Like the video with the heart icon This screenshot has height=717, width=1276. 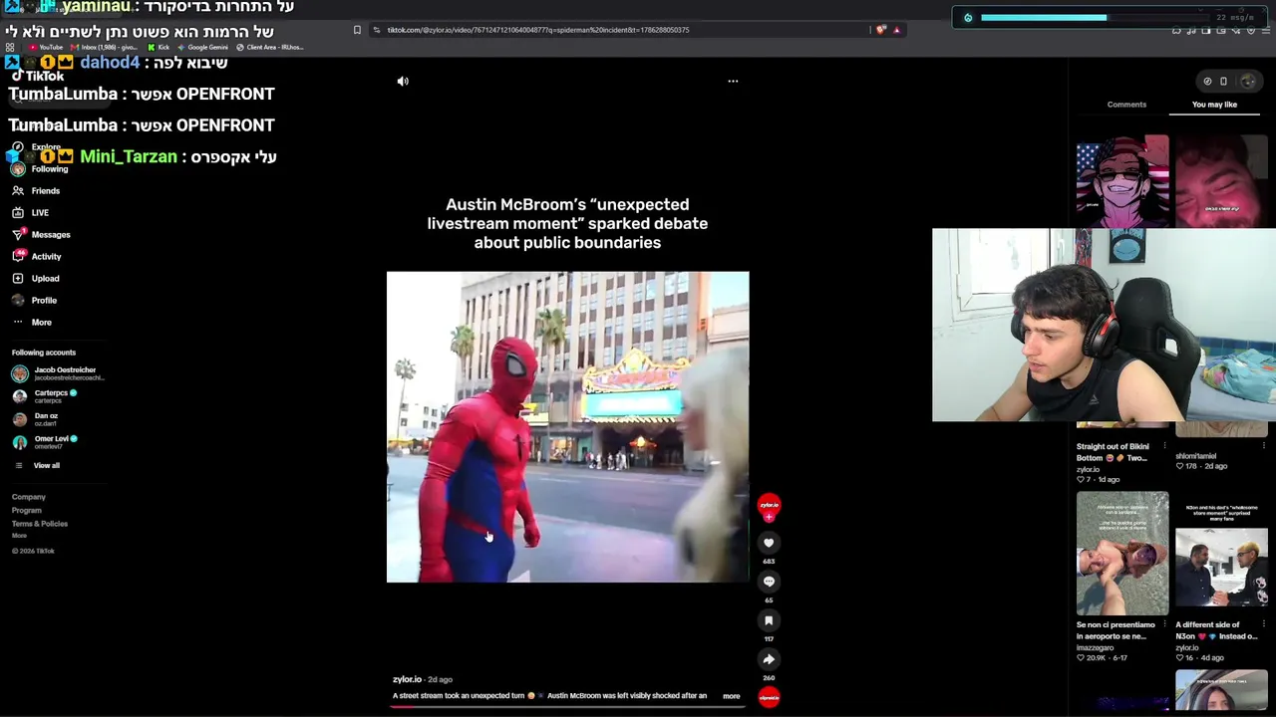[x=769, y=543]
